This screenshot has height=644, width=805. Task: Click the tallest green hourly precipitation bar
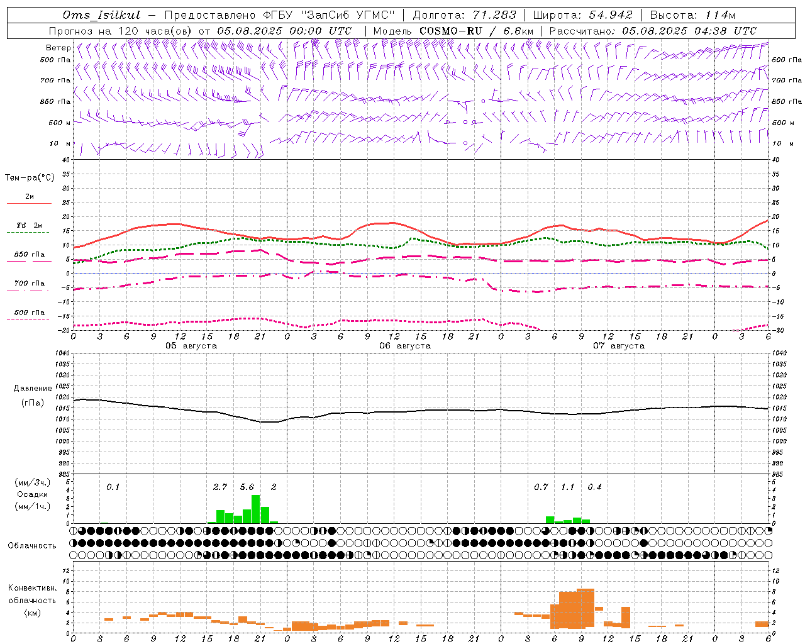click(256, 509)
